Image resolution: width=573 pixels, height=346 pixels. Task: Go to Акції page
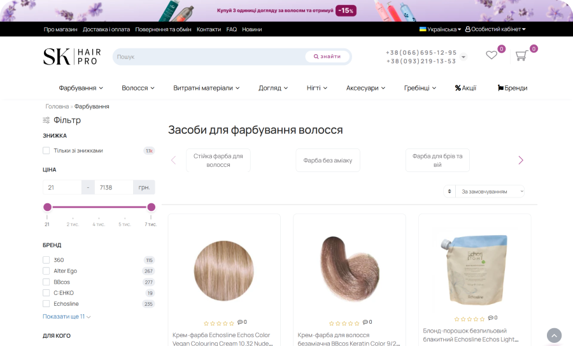(x=465, y=88)
